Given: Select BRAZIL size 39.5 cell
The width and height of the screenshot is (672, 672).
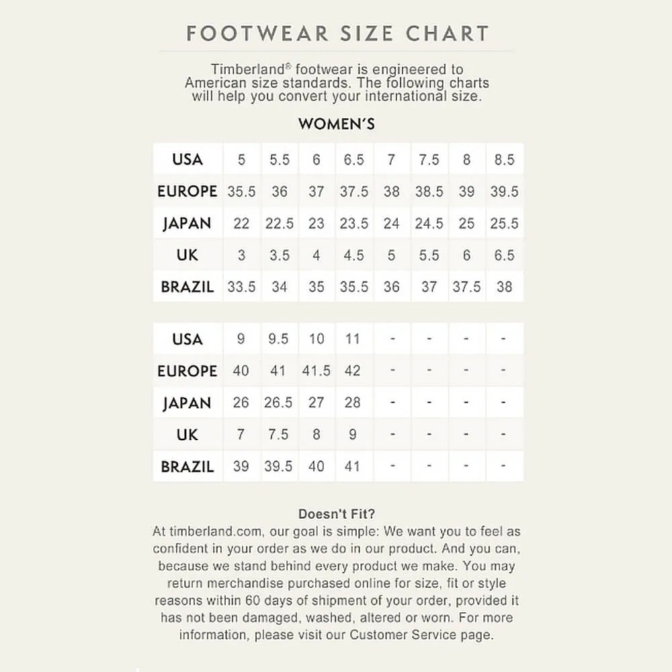Looking at the screenshot, I should point(279,466).
